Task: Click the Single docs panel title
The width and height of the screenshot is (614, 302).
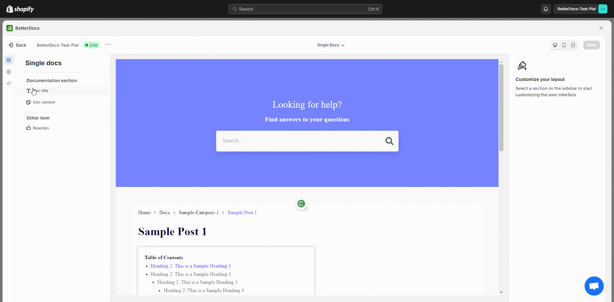Action: 43,63
